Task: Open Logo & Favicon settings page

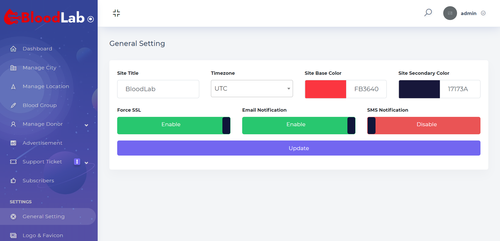Action: pos(43,235)
